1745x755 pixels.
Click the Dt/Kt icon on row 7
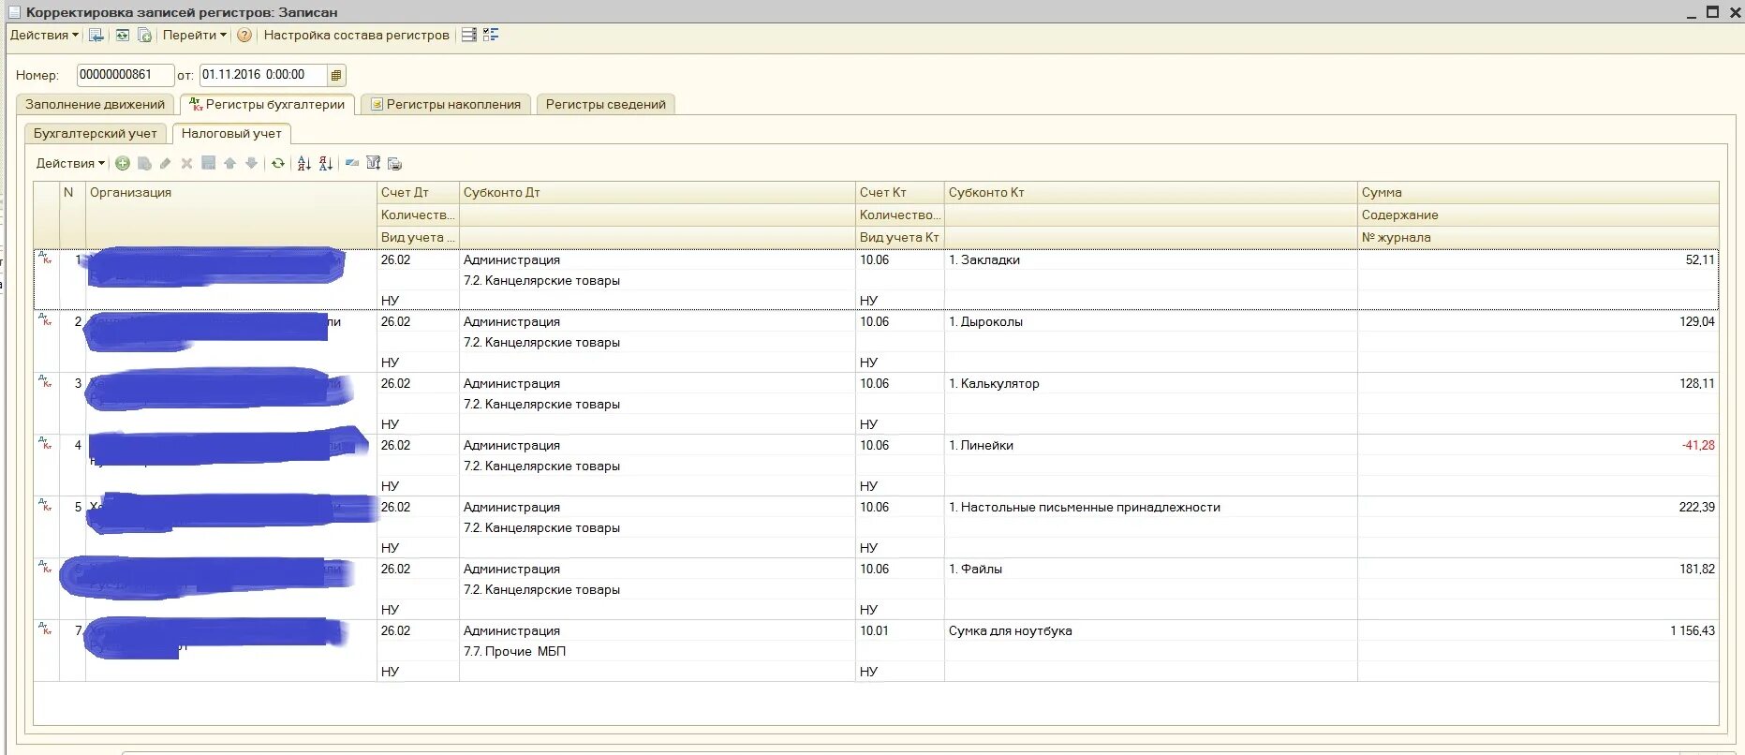click(x=45, y=629)
